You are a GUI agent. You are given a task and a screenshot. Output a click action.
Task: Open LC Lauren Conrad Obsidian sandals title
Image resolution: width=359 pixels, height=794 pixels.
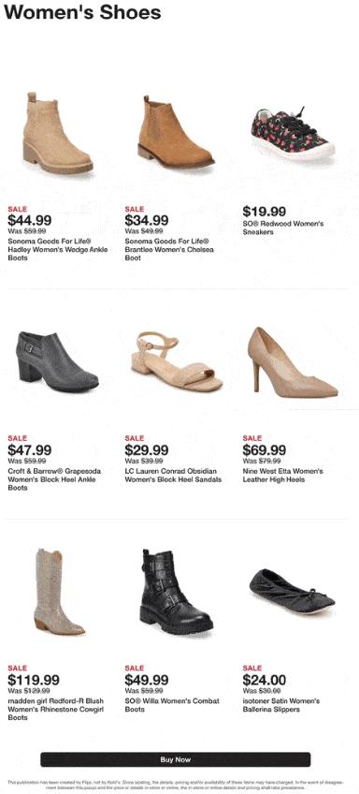click(173, 476)
